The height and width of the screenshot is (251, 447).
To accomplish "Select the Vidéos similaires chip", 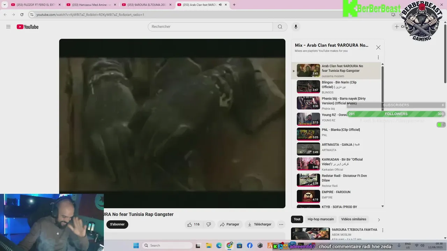I will 354,219.
